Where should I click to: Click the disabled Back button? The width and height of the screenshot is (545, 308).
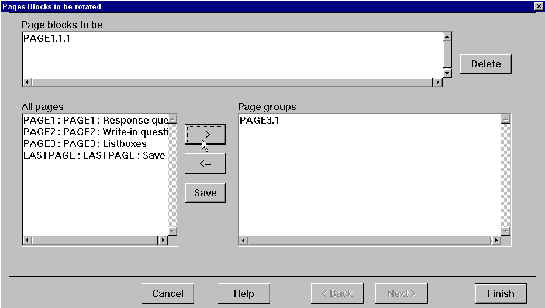tap(337, 294)
